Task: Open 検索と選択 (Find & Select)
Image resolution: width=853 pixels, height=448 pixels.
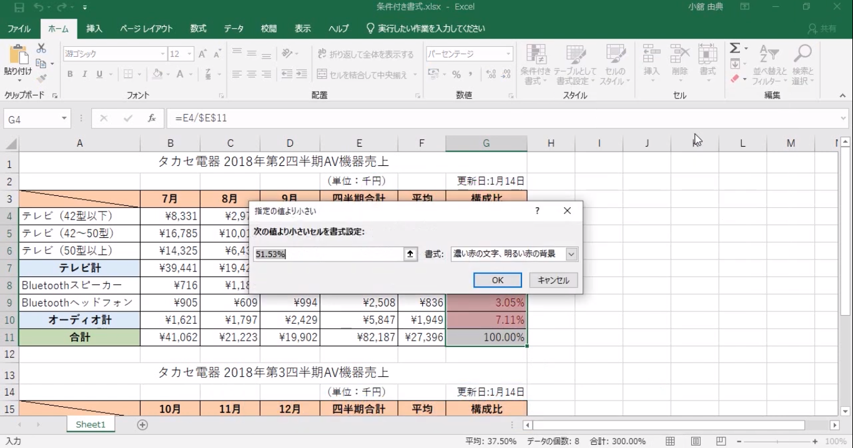Action: (802, 65)
